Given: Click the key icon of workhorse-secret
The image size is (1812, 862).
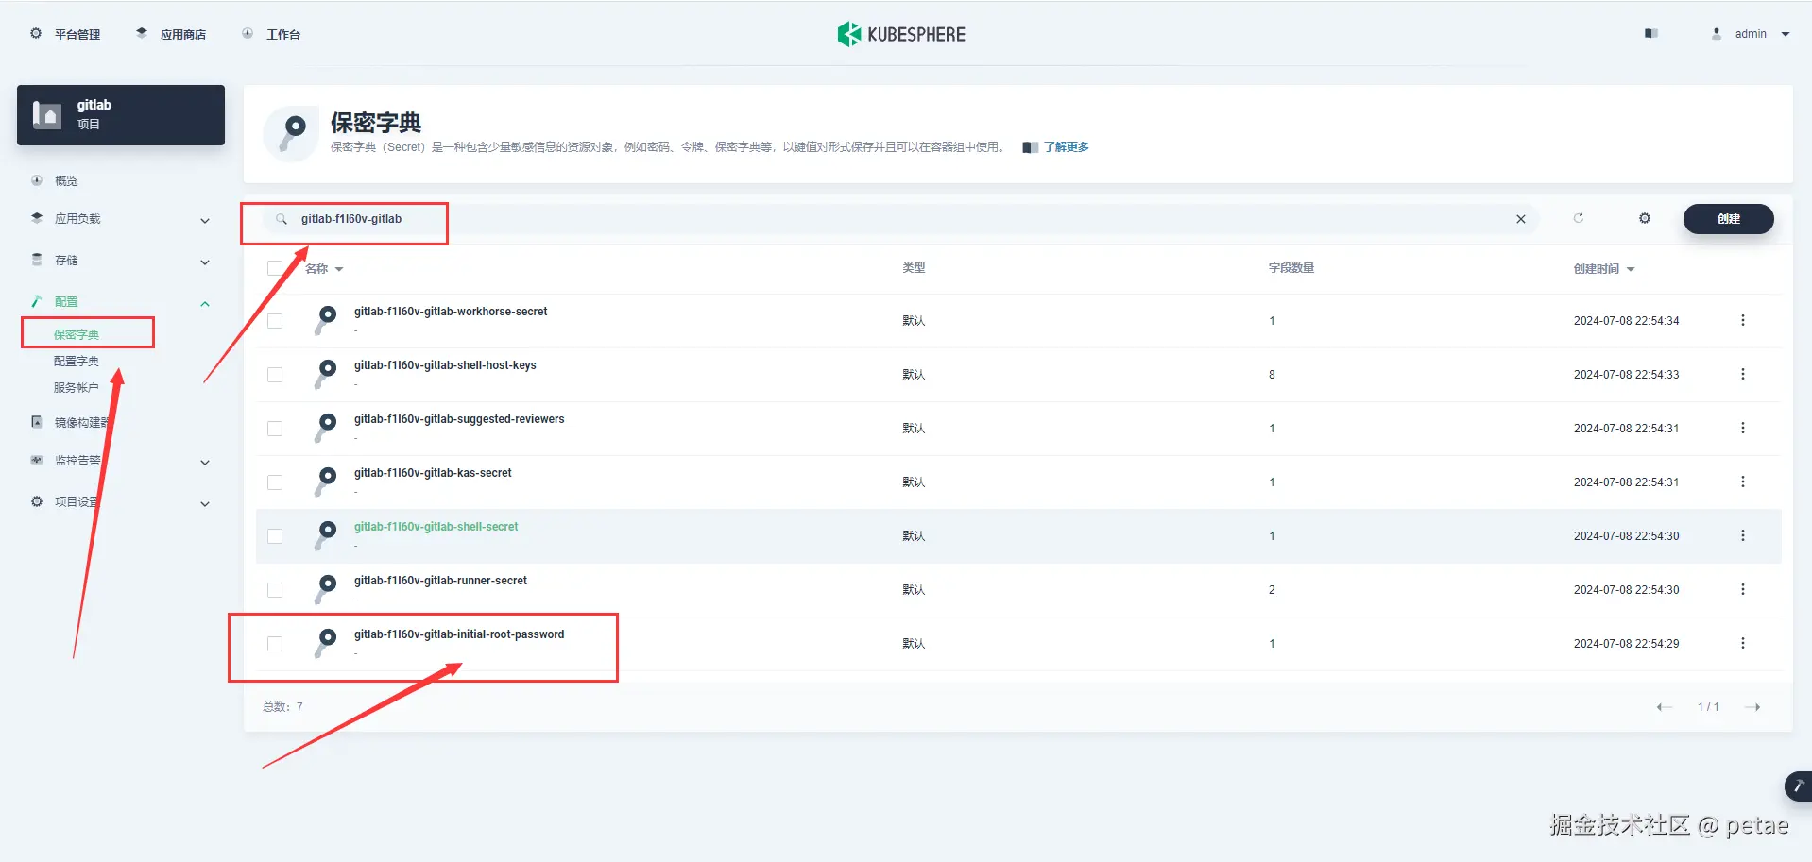Looking at the screenshot, I should click(326, 319).
